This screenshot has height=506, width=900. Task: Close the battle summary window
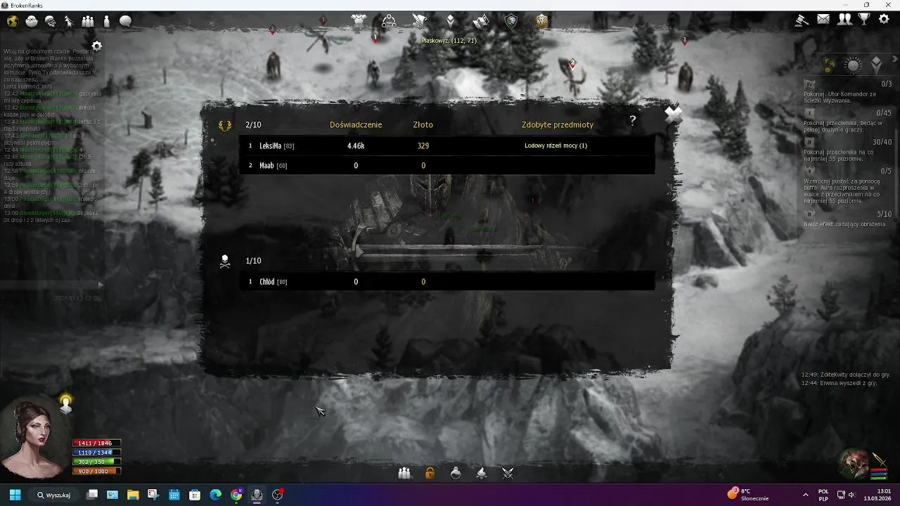click(673, 115)
